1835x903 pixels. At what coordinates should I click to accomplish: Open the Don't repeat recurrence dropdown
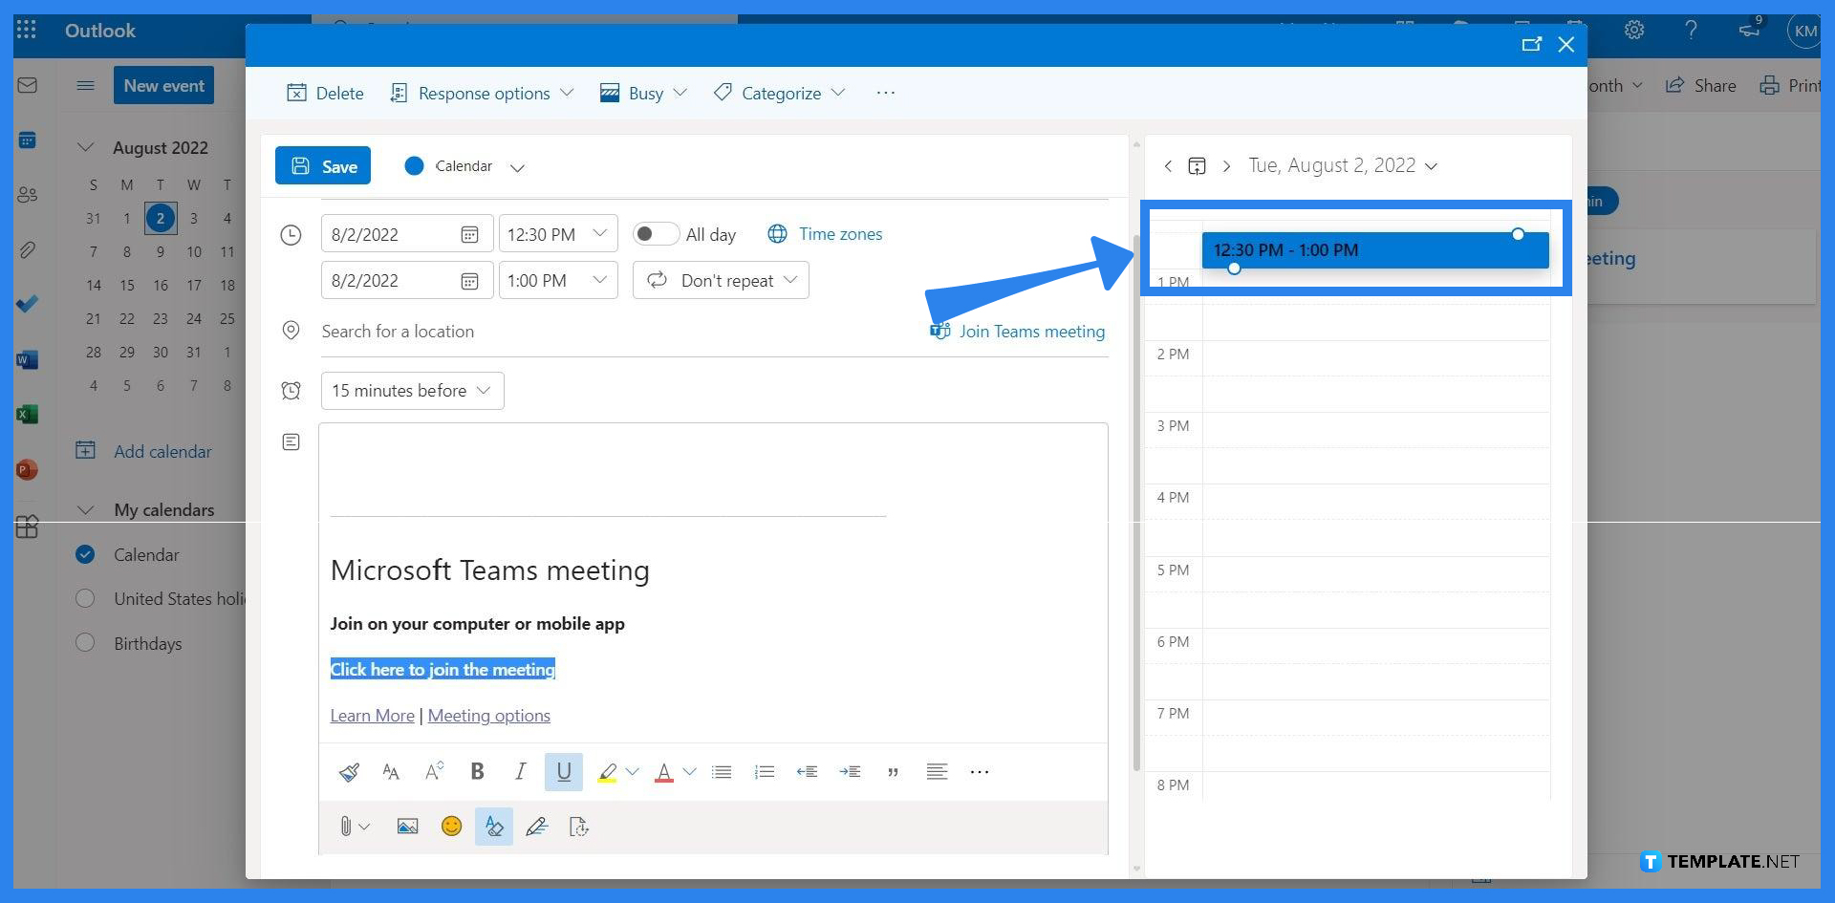(x=720, y=280)
